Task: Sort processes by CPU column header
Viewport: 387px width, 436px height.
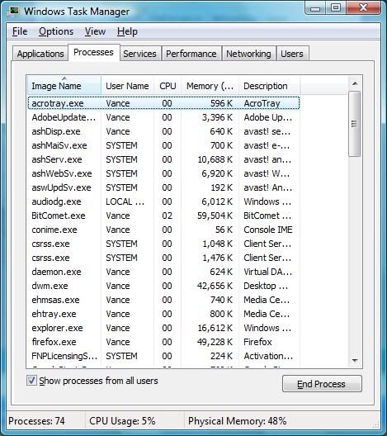Action: point(168,86)
